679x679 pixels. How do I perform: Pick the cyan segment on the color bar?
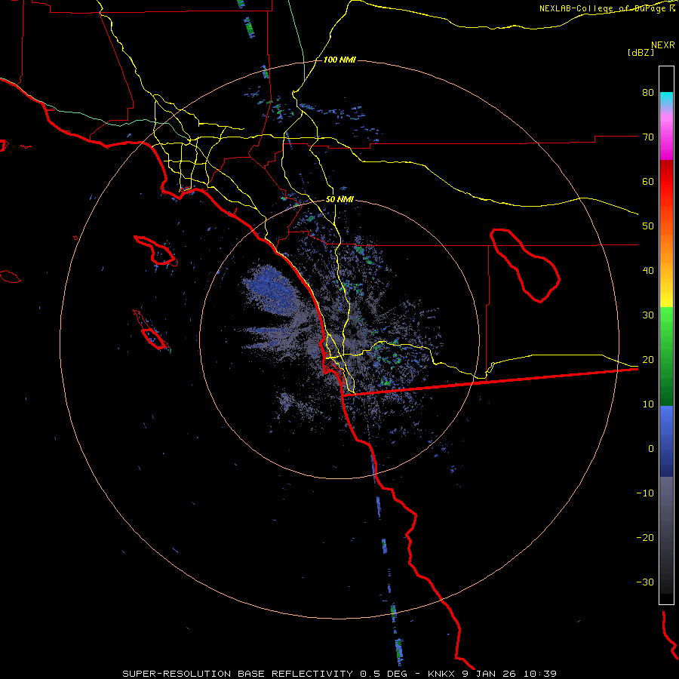666,99
